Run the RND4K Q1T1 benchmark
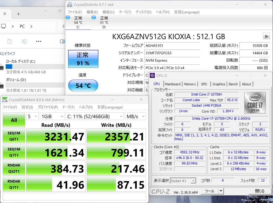The width and height of the screenshot is (273, 203). (14, 184)
